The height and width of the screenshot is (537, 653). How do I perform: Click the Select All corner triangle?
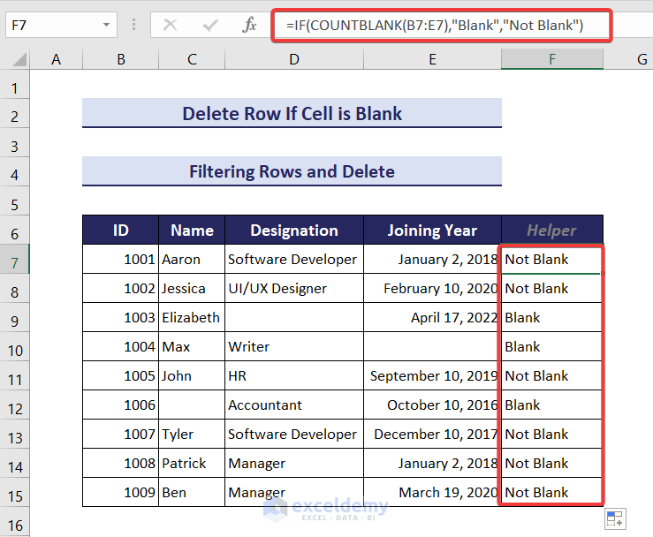tap(19, 59)
